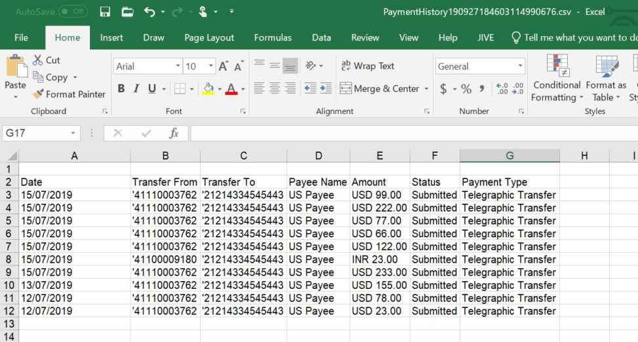Open the Arial font name dropdown

click(178, 66)
